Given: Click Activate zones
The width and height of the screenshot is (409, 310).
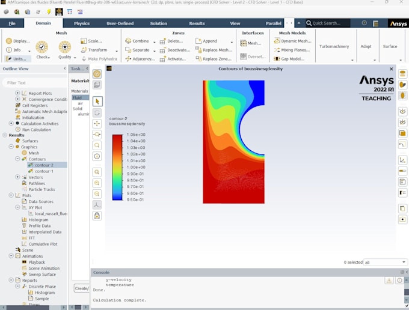Looking at the screenshot, I should coord(173,59).
